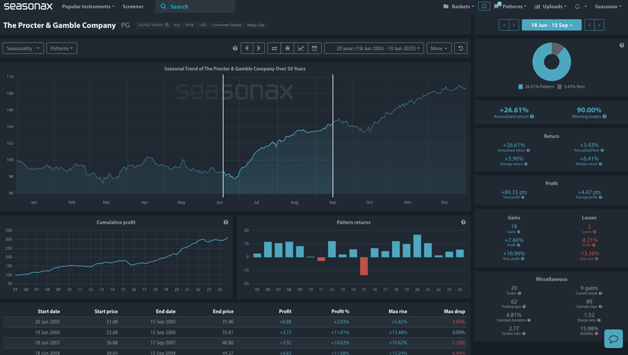
Task: Click help icon next to Max. loss
Action: coord(597,259)
